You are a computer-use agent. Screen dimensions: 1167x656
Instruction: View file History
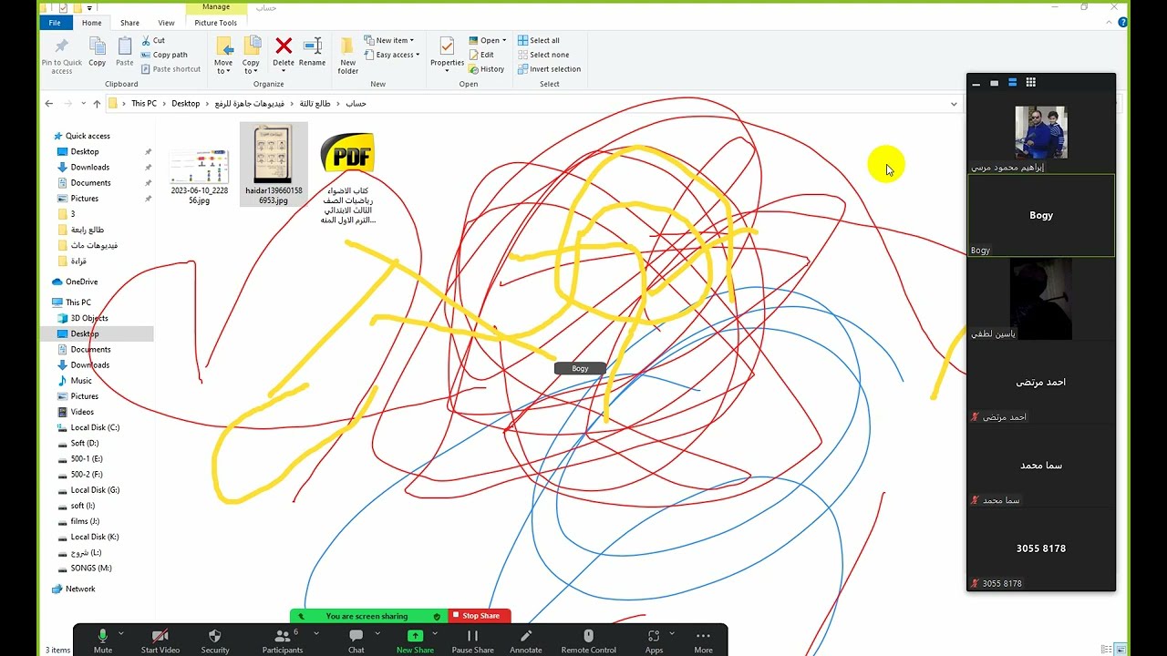487,69
